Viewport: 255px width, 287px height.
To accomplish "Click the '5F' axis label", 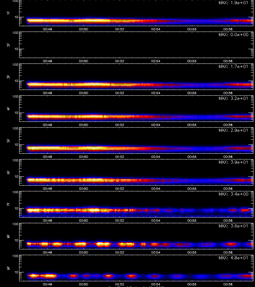I will coord(8,140).
